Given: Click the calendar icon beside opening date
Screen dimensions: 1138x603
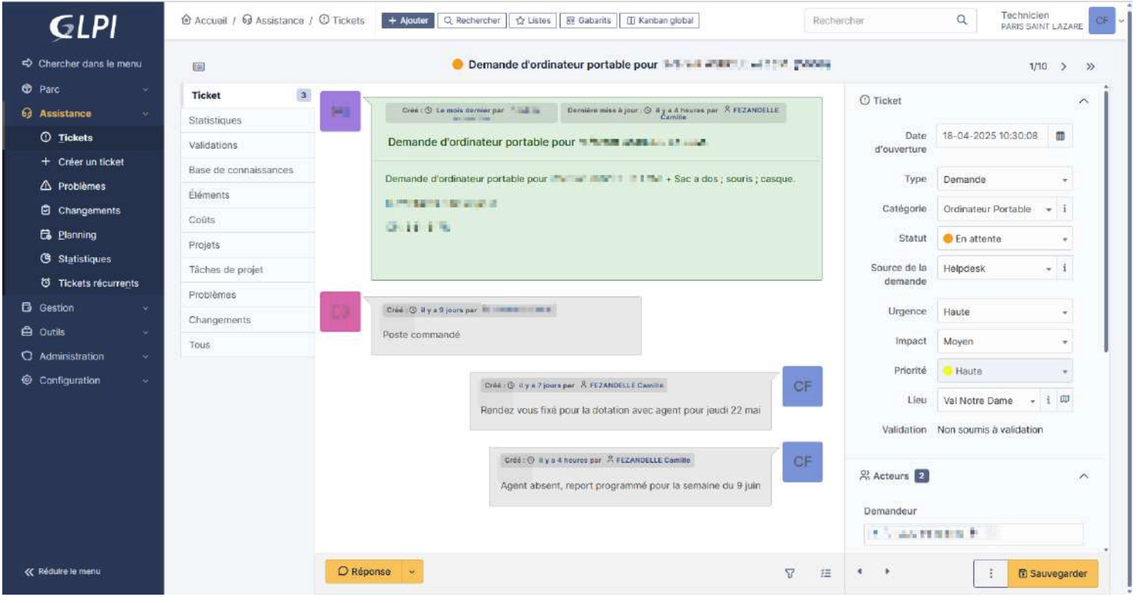Looking at the screenshot, I should [x=1060, y=136].
